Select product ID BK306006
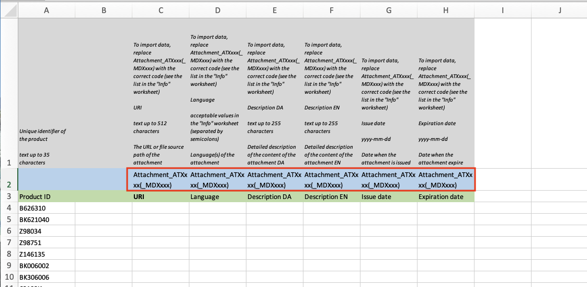Image resolution: width=587 pixels, height=287 pixels. (47, 278)
